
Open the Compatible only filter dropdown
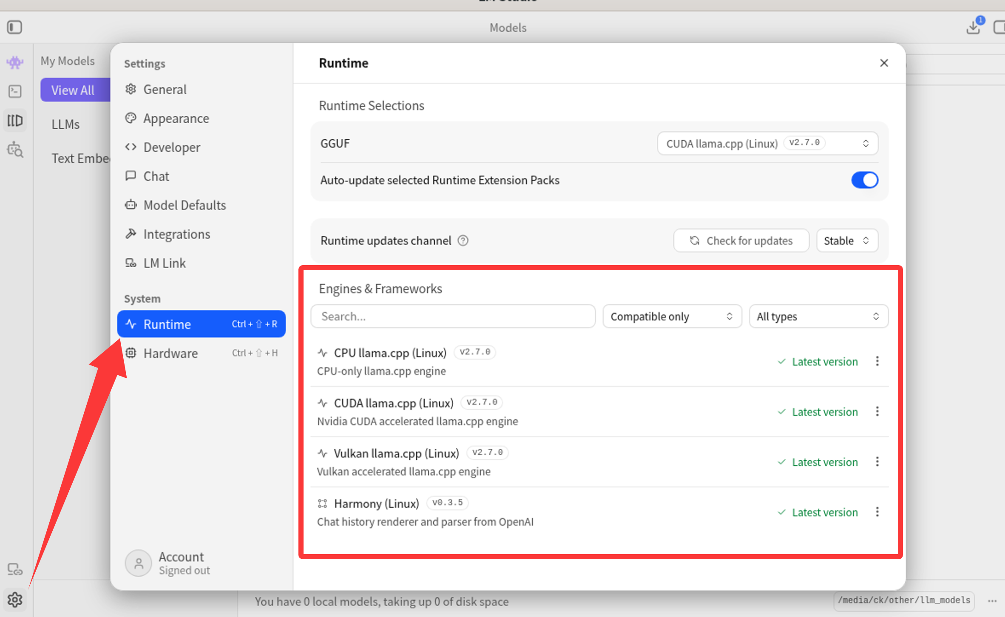[x=672, y=316]
